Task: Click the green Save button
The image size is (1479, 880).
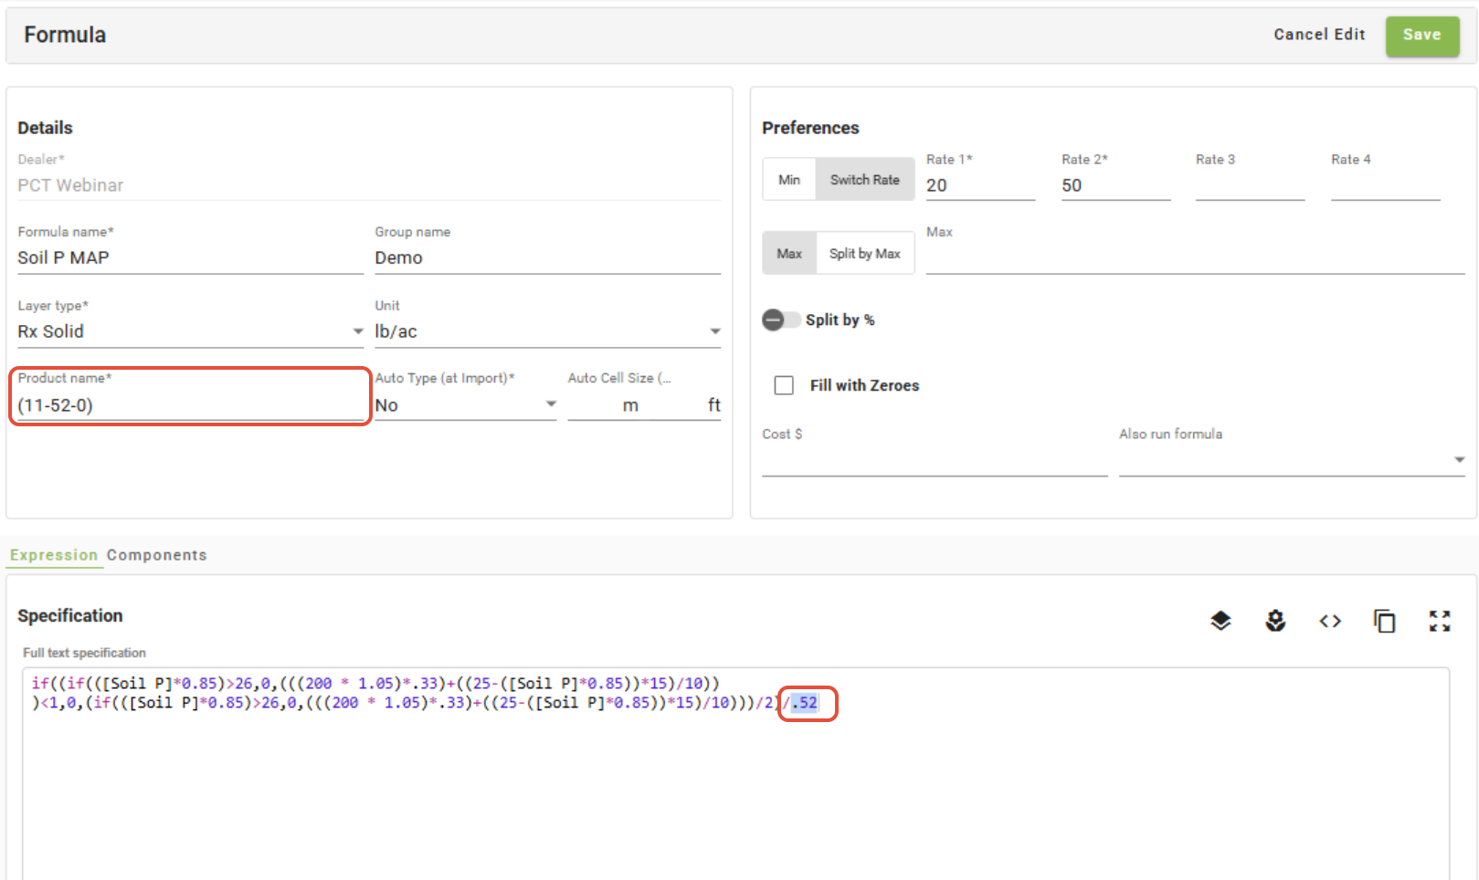Action: (x=1421, y=36)
